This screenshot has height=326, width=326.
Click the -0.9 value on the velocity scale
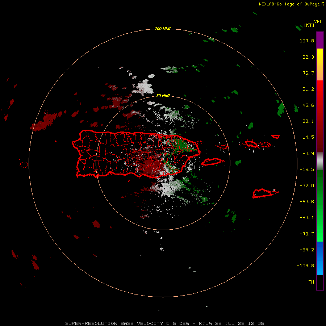tap(308, 154)
